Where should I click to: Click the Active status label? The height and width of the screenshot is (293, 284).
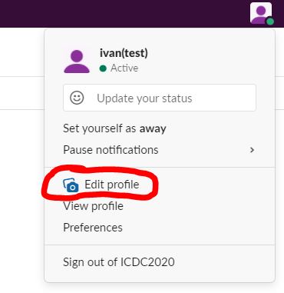pyautogui.click(x=124, y=68)
